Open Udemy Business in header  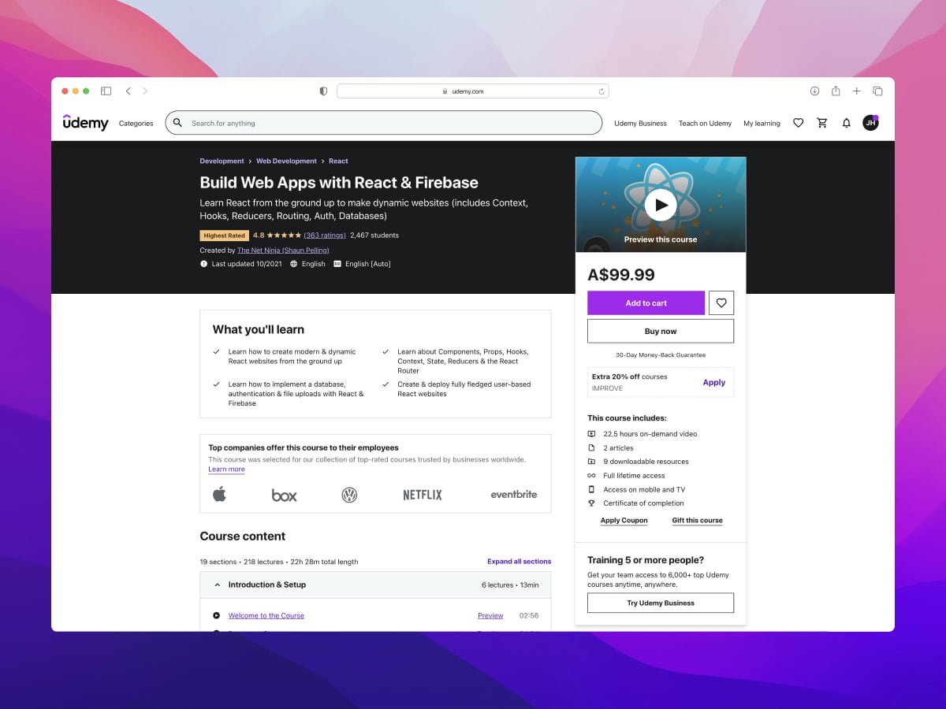[x=641, y=123]
